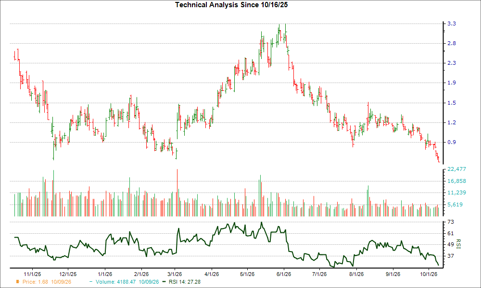Viewport: 481px width, 288px height.
Task: Click the 22,477 volume axis label
Action: pyautogui.click(x=457, y=169)
